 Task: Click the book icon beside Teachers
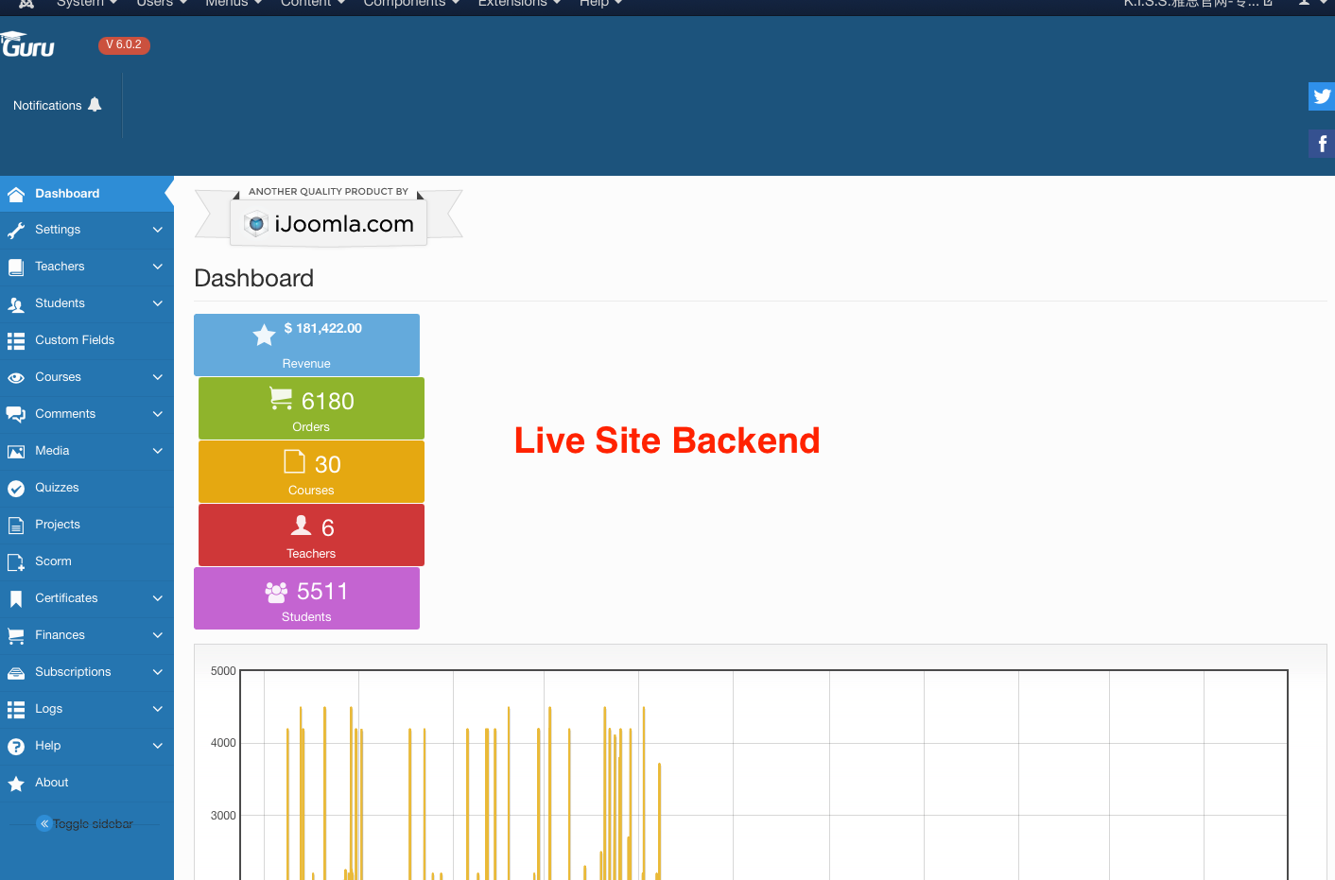tap(16, 267)
